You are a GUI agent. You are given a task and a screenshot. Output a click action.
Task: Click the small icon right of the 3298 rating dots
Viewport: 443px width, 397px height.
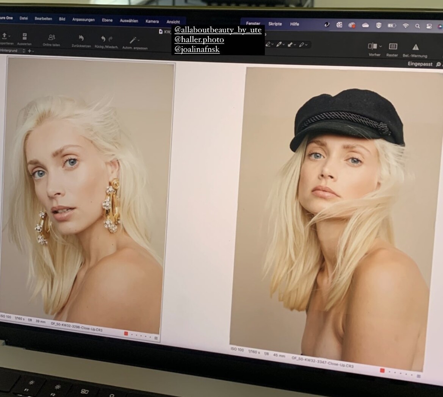[x=156, y=338]
